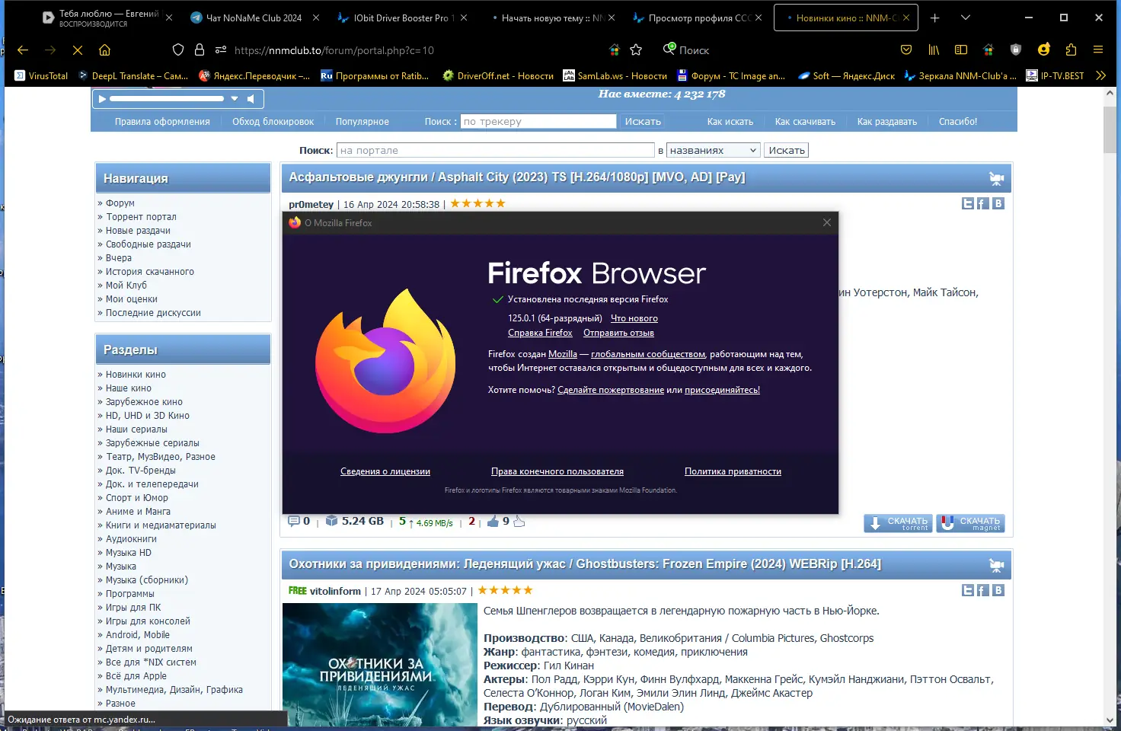The height and width of the screenshot is (731, 1121).
Task: Open the Extensions puzzle-piece icon
Action: point(1071,50)
